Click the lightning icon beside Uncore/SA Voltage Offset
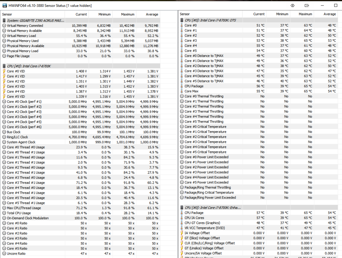This screenshot has height=258, width=342. click(181, 253)
